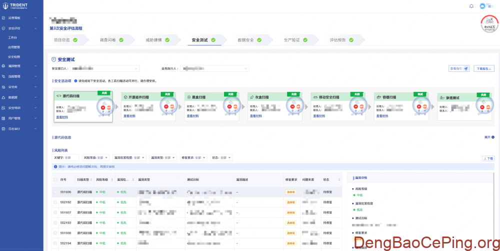
Task: Toggle the select-all checkbox in table header
Action: pos(55,179)
